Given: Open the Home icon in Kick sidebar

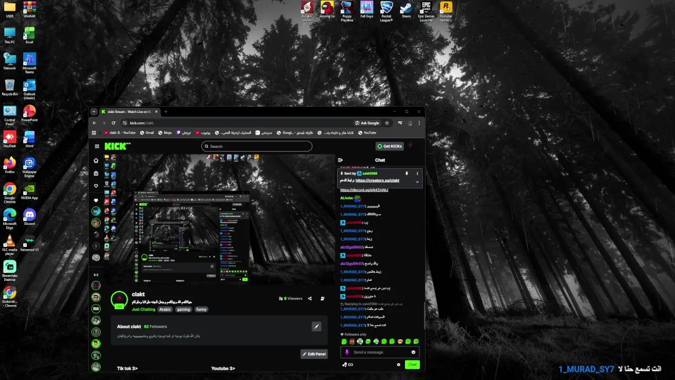Looking at the screenshot, I should tap(96, 160).
